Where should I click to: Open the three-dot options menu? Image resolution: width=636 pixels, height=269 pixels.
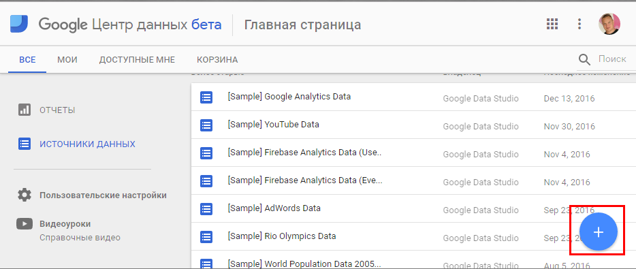click(x=579, y=24)
